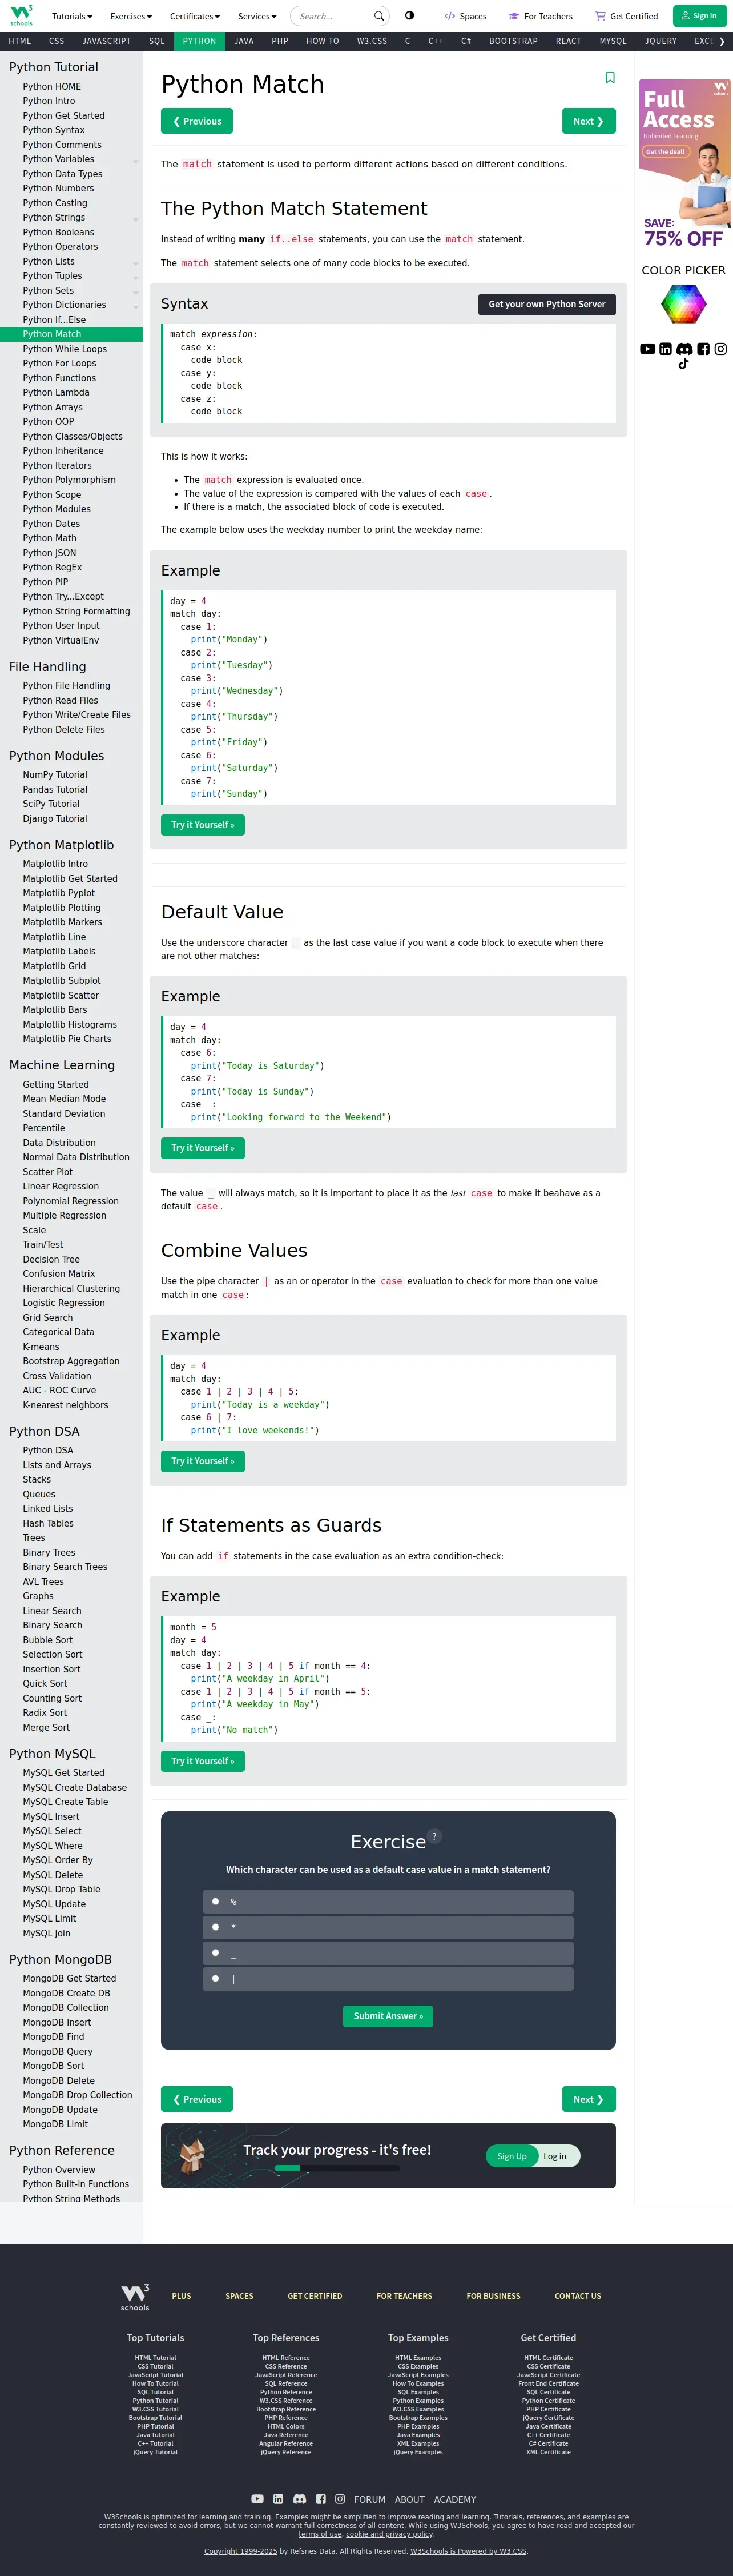Image resolution: width=733 pixels, height=2576 pixels.
Task: Open Python While Loops in sidebar
Action: pyautogui.click(x=65, y=349)
